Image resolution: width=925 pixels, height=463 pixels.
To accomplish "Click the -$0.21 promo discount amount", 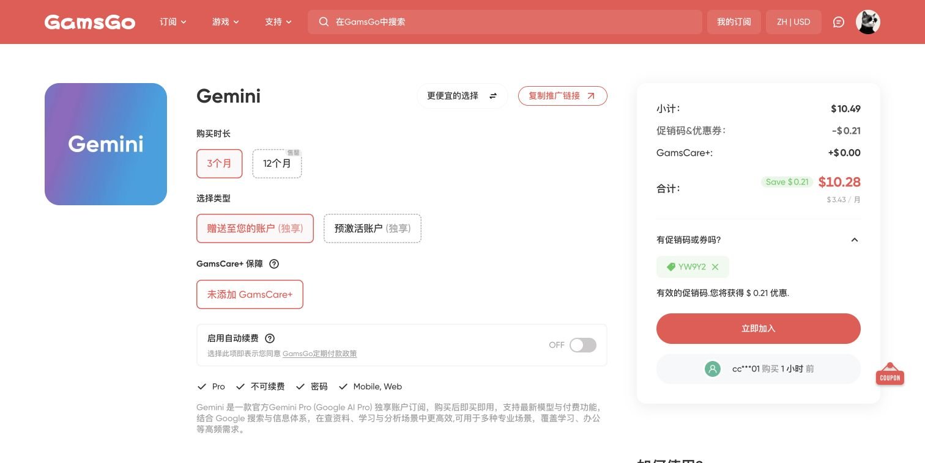I will pos(846,131).
